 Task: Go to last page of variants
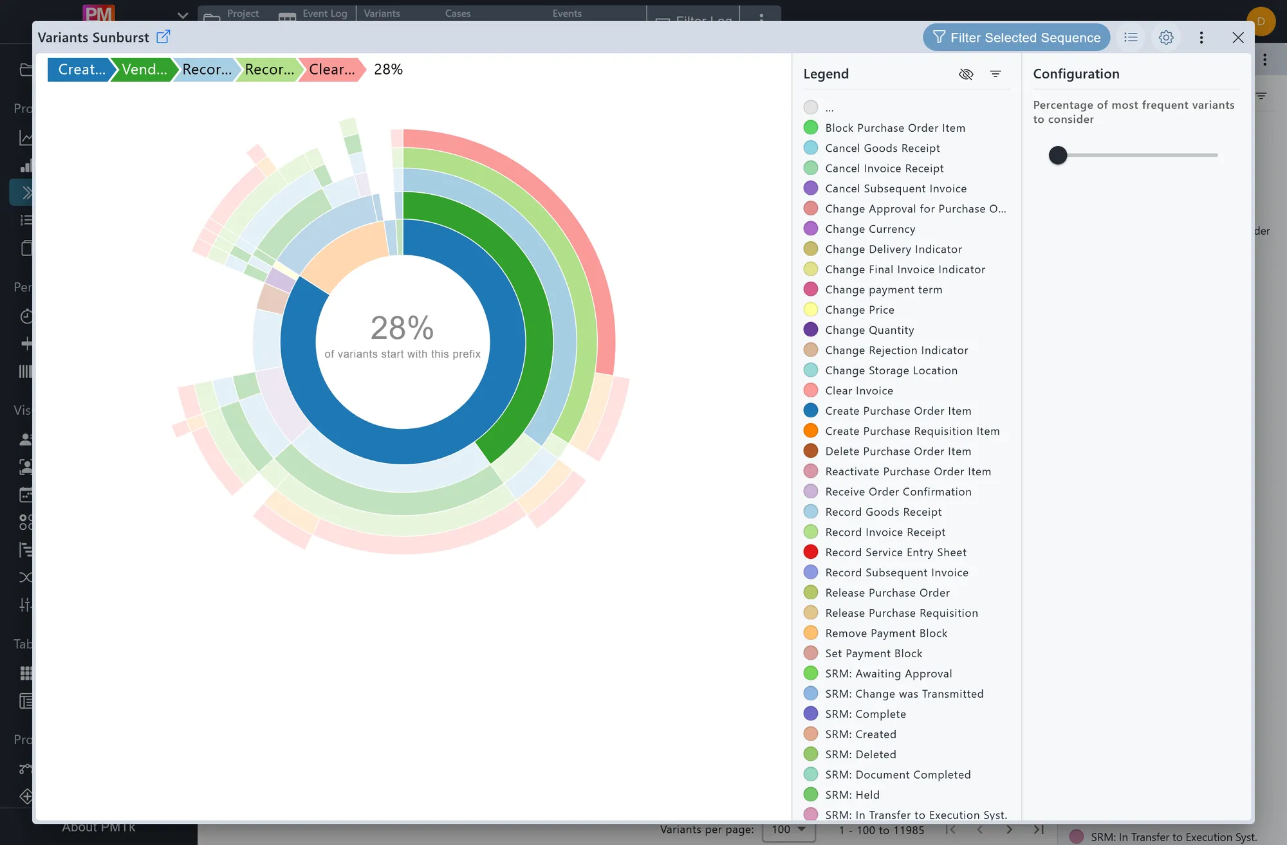[x=1039, y=830]
